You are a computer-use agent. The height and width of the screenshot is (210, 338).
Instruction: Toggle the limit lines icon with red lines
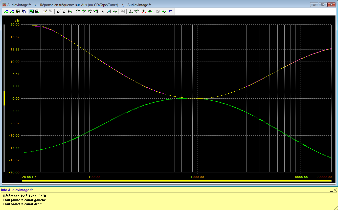(164, 11)
